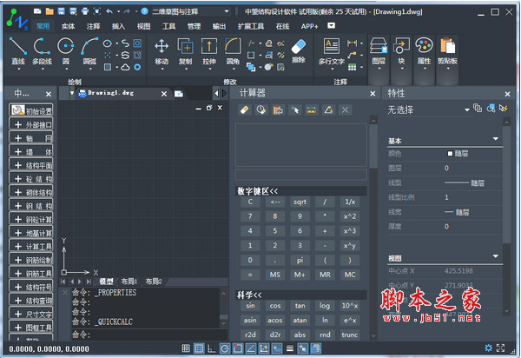
Task: Click the calculator expression input field
Action: tap(300, 175)
